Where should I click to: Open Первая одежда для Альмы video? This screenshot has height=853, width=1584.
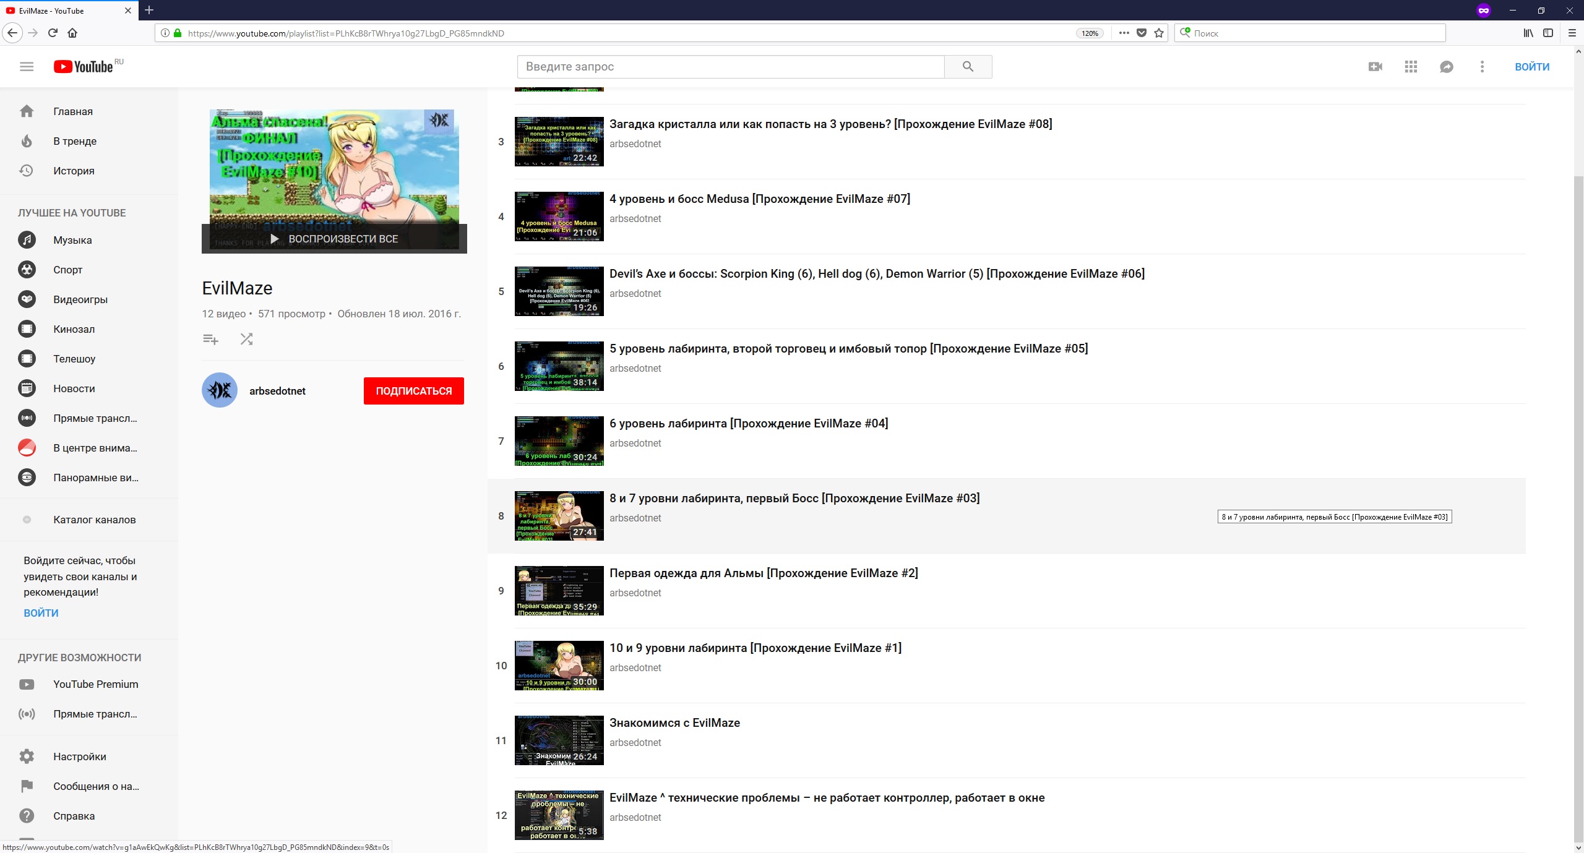point(764,573)
